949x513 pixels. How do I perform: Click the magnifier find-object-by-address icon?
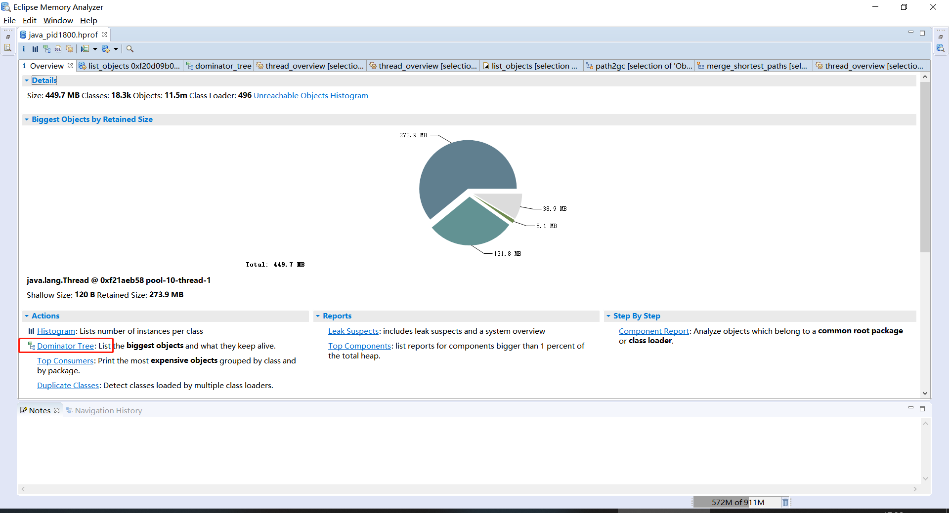130,49
